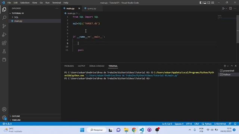This screenshot has height=134, width=239.
Task: Open the Run and Debug view
Action: pos(4,35)
